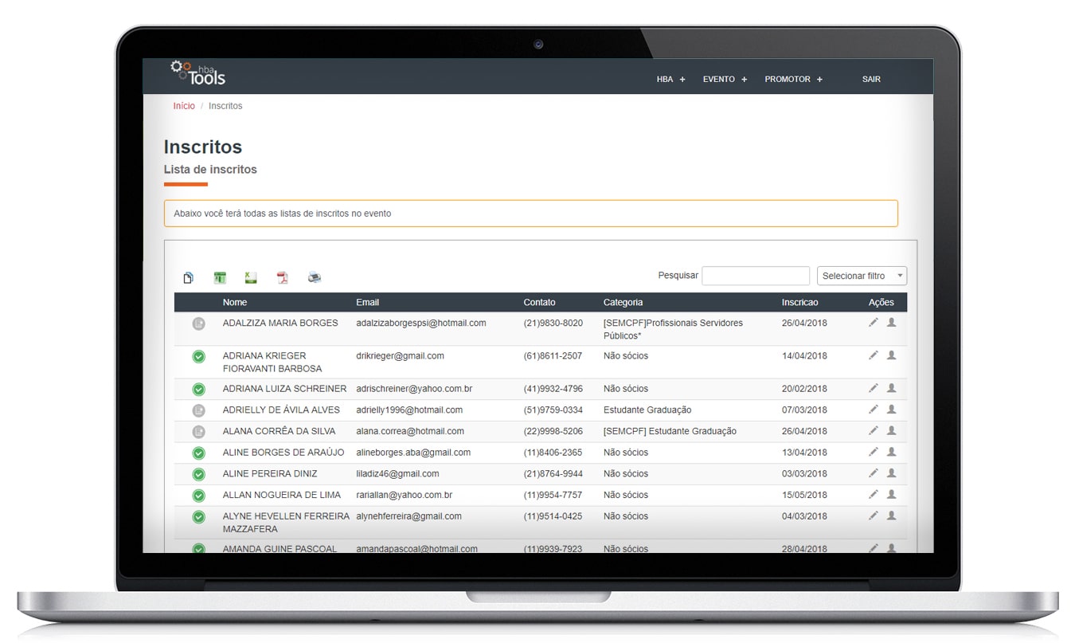This screenshot has width=1075, height=643.
Task: Click grey status icon for ALANA CORRÊA
Action: pos(198,432)
